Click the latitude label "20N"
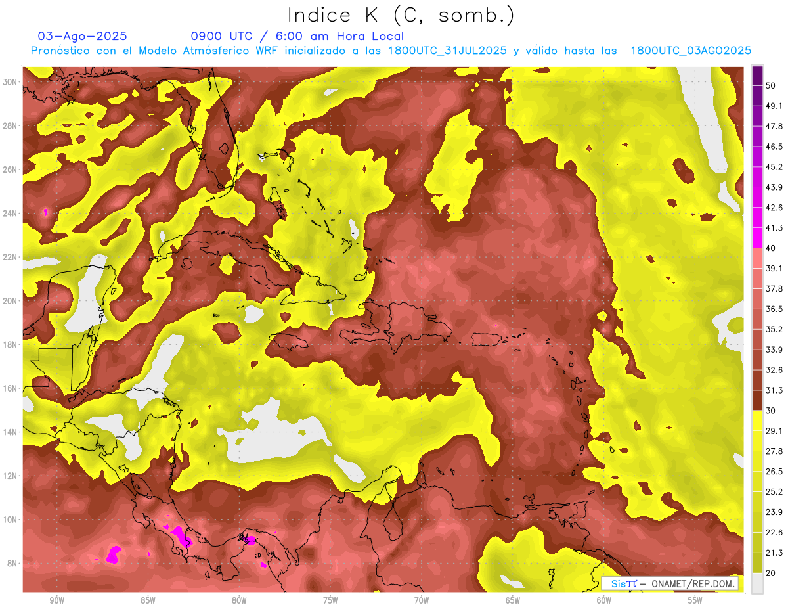This screenshot has width=788, height=609. tap(11, 301)
